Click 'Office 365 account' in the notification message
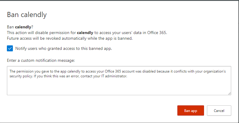The width and height of the screenshot is (239, 123). pyautogui.click(x=108, y=72)
